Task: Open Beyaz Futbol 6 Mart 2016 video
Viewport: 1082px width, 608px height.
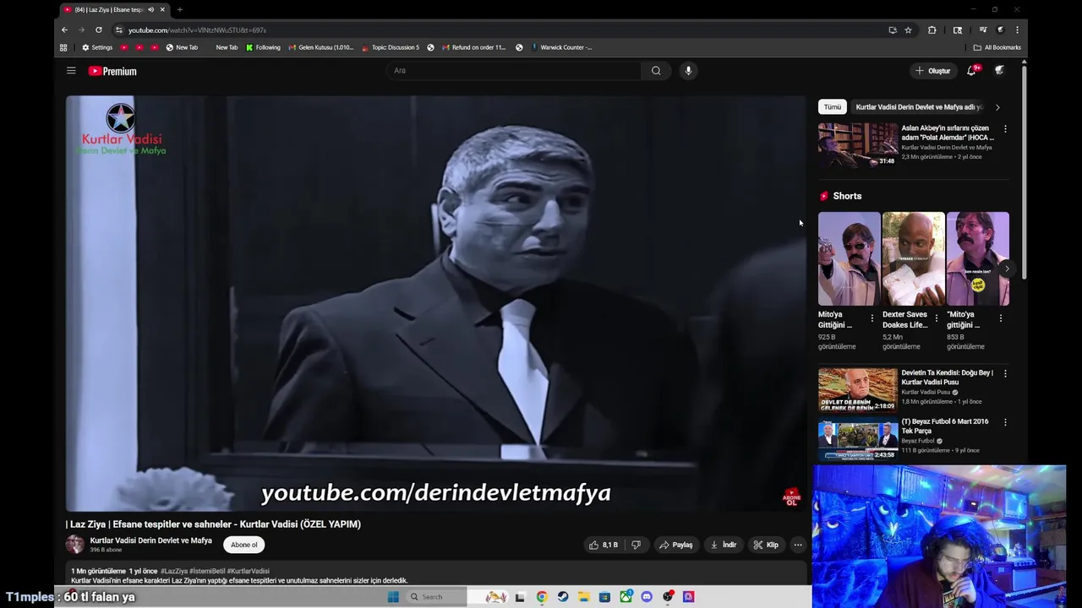Action: click(x=858, y=438)
